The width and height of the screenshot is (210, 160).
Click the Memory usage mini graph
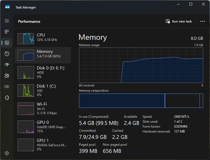pos(26,55)
